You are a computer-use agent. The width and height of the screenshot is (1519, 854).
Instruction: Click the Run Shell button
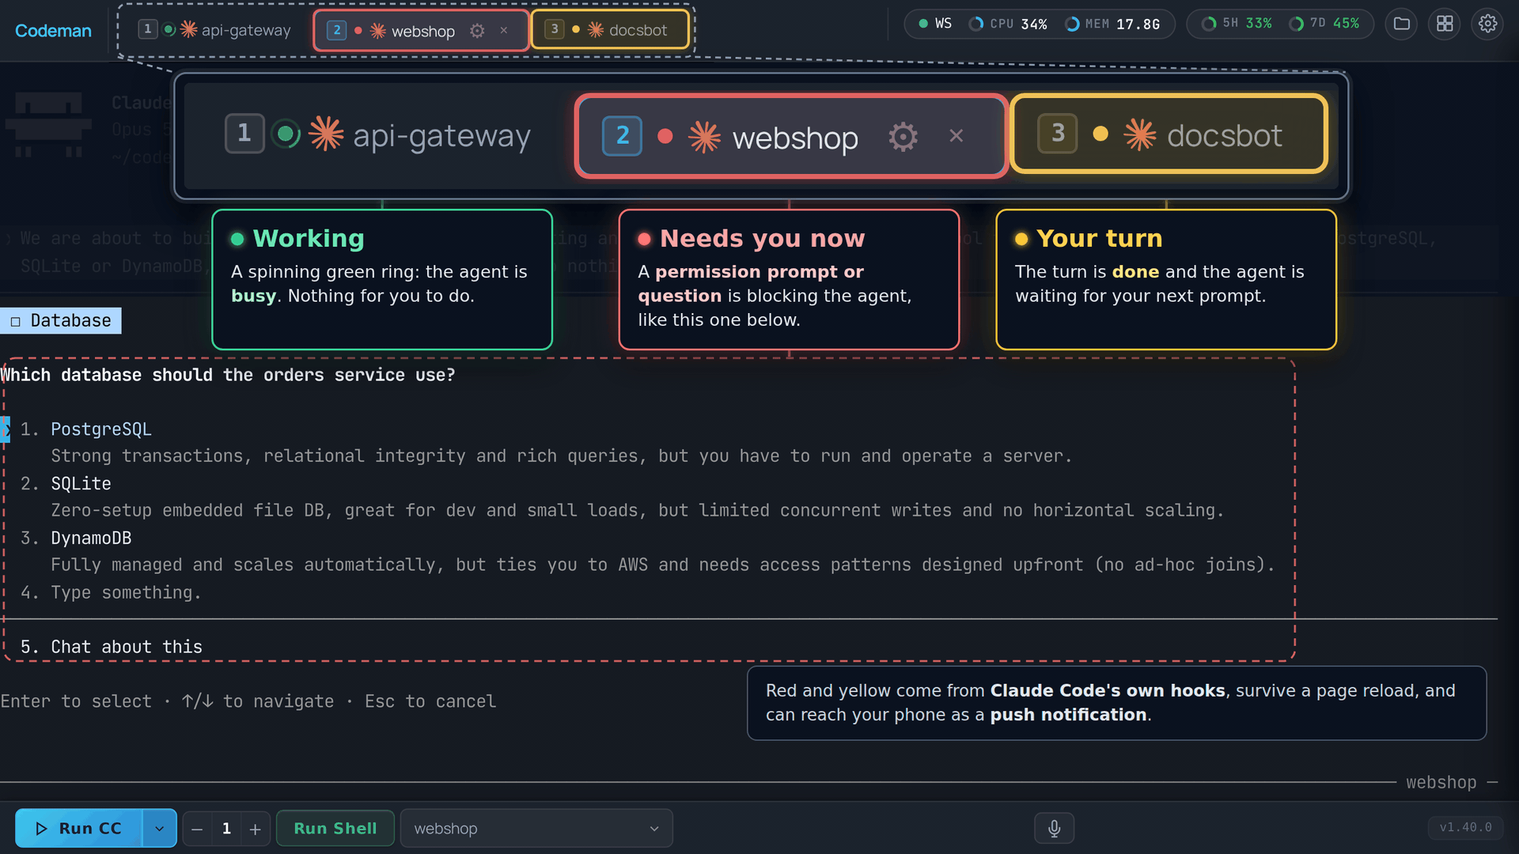point(335,828)
